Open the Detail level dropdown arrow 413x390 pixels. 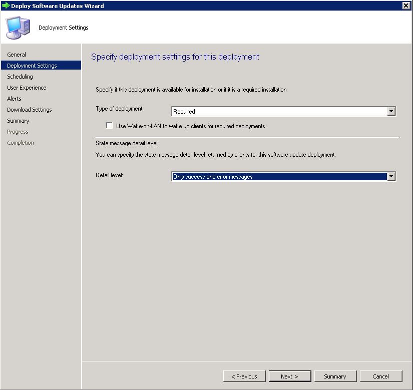[x=391, y=176]
